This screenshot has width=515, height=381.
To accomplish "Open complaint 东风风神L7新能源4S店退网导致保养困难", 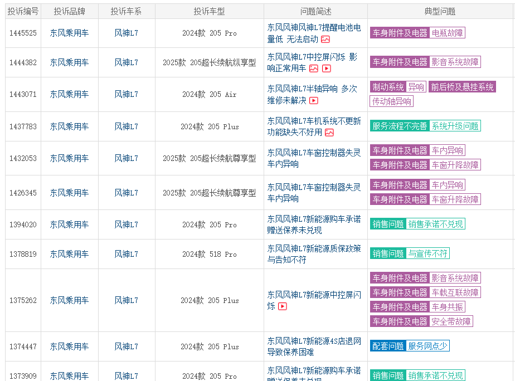I will coord(314,346).
